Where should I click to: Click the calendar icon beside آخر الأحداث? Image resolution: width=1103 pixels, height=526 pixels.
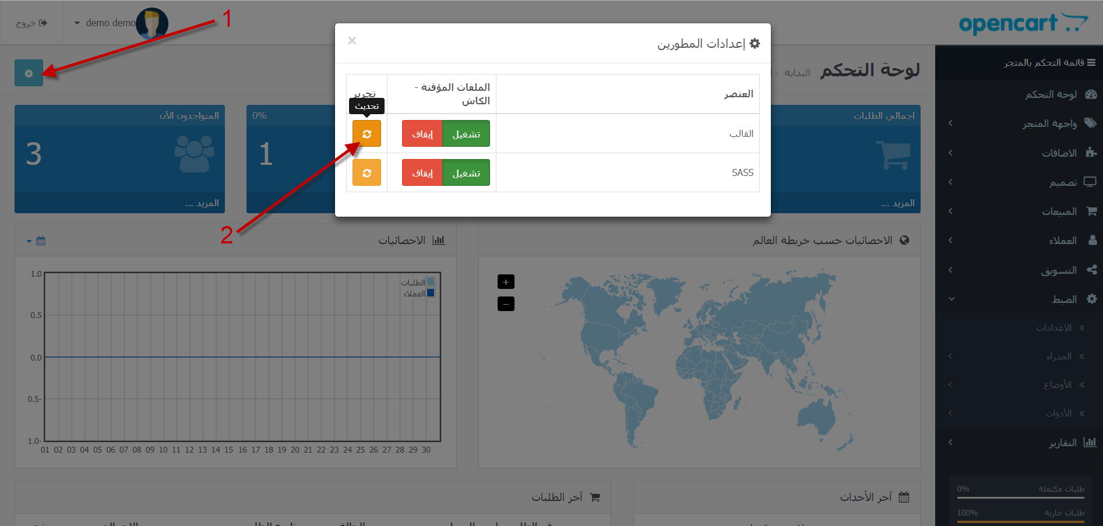coord(904,497)
